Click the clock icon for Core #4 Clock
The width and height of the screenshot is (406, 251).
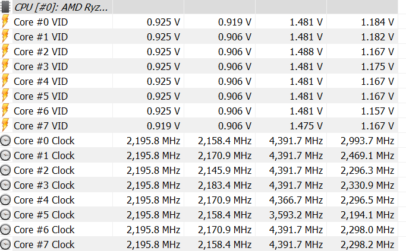pyautogui.click(x=6, y=200)
